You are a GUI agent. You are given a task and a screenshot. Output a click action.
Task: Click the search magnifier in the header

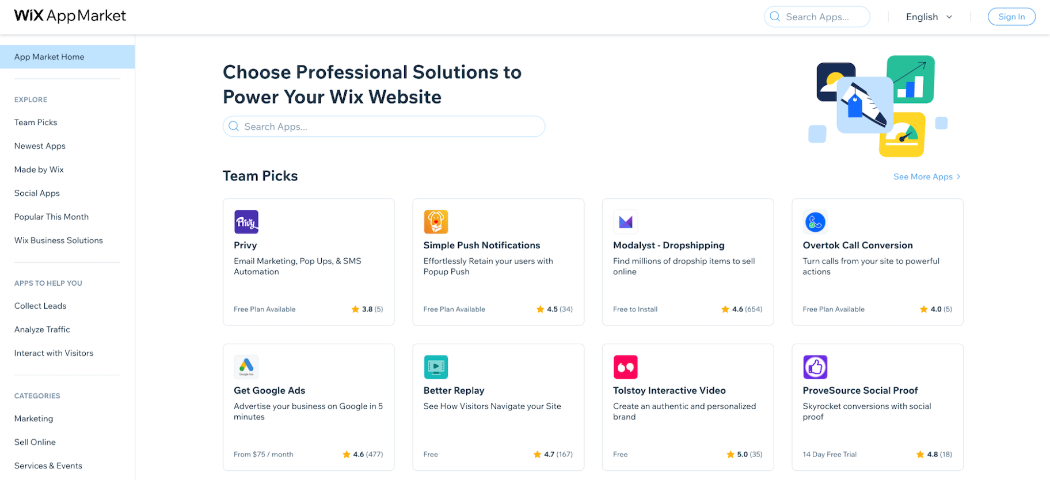tap(774, 17)
